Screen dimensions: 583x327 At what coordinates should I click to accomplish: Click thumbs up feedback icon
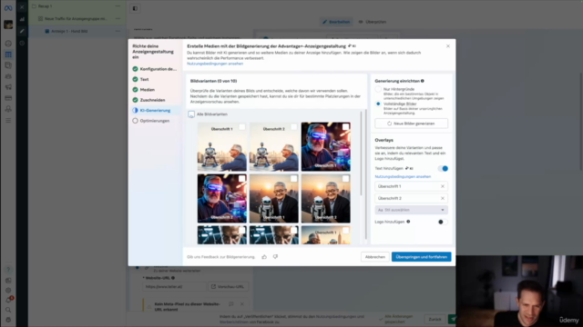click(x=264, y=257)
